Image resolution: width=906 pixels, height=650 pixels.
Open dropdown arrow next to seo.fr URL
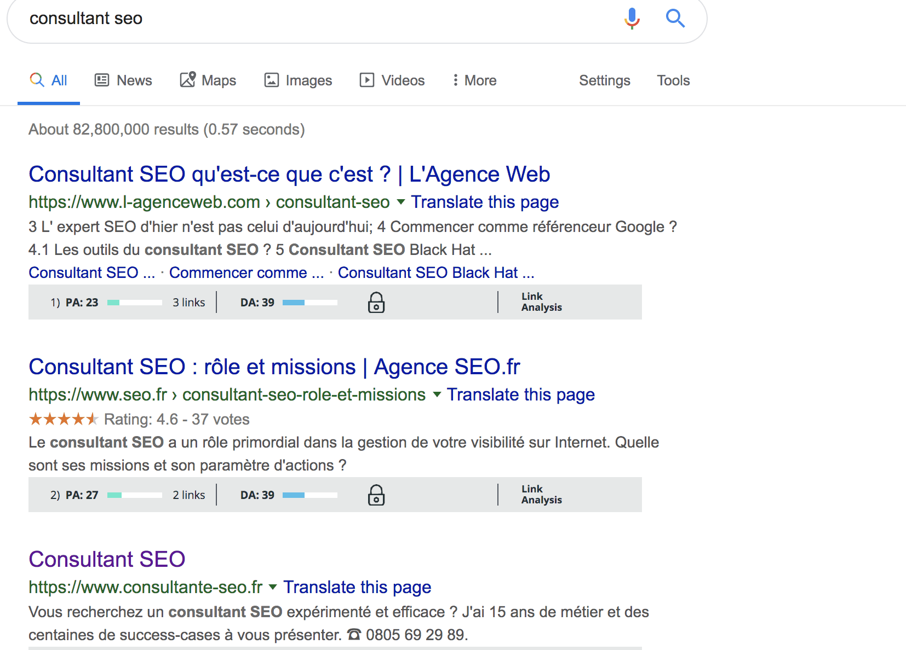[x=437, y=395]
